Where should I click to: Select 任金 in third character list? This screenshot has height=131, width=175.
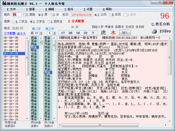(48, 75)
